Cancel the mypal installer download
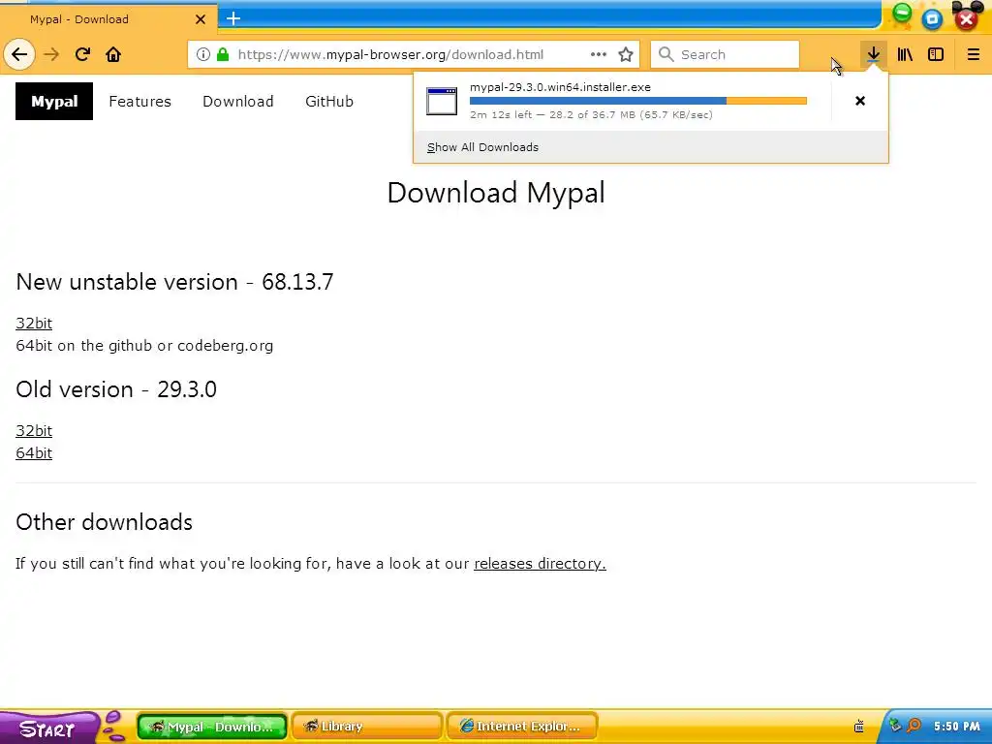Screen dimensions: 992x744 pyautogui.click(x=860, y=101)
